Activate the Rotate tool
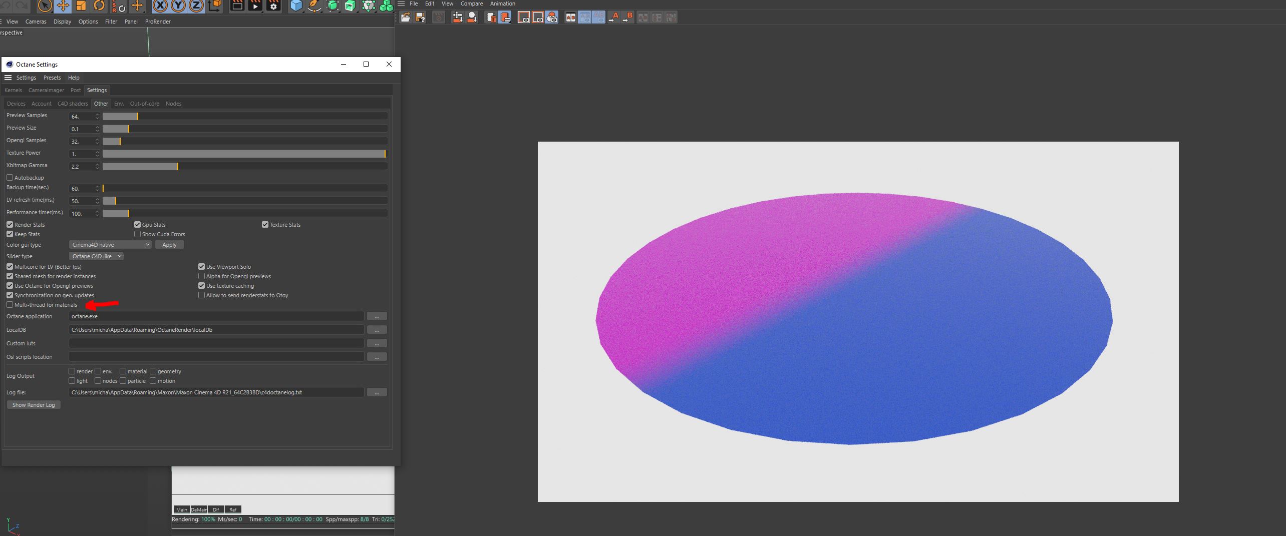This screenshot has width=1286, height=536. (99, 6)
